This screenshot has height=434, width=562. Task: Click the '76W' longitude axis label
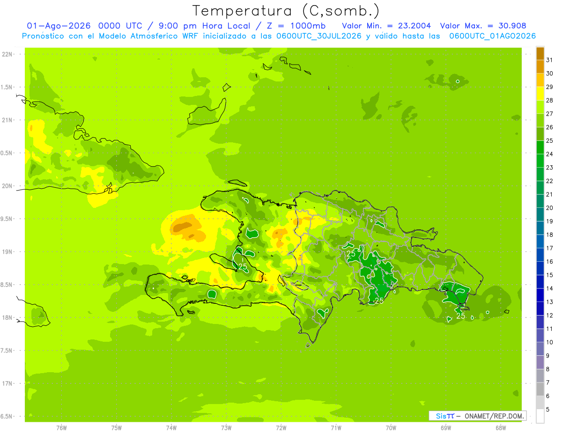pyautogui.click(x=61, y=427)
